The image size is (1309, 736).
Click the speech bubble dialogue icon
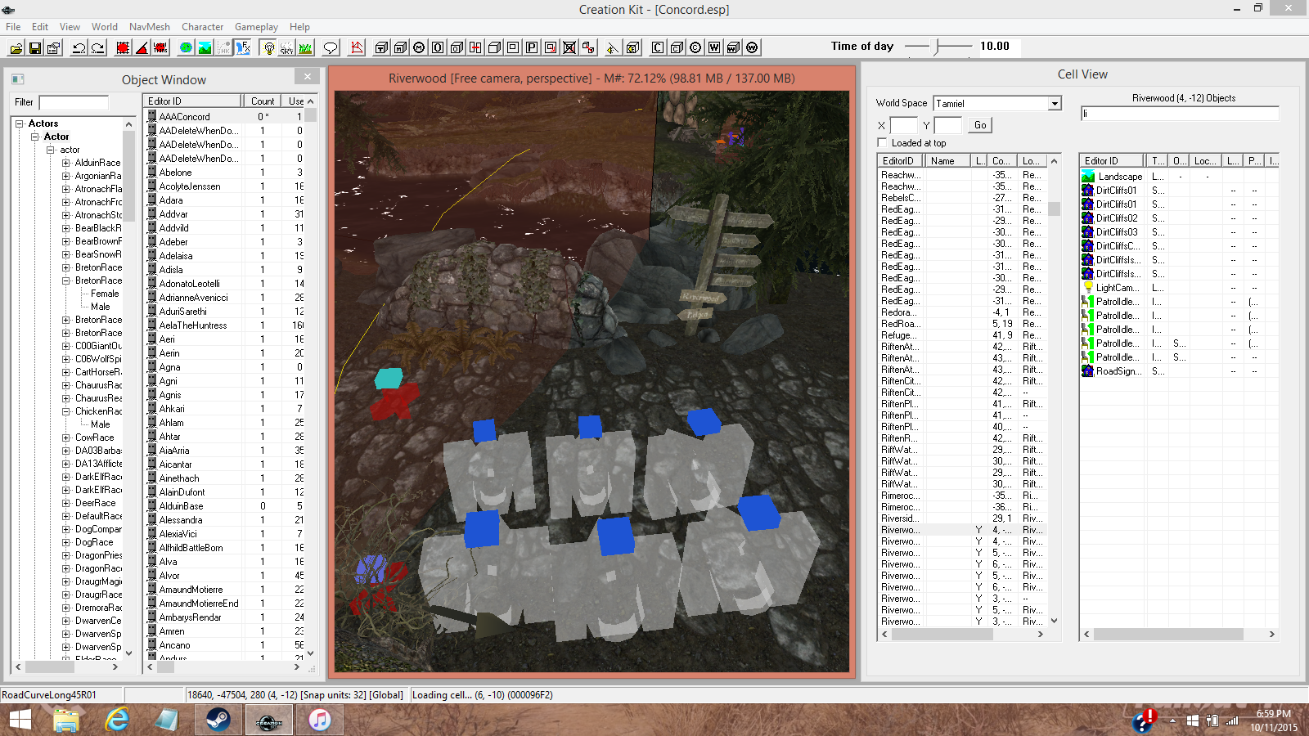point(331,47)
